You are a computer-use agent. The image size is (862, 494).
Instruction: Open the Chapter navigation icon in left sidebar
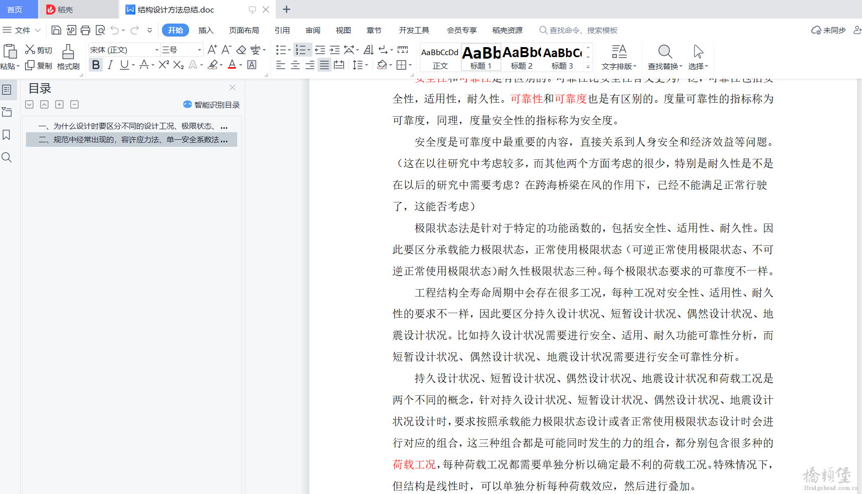[7, 112]
